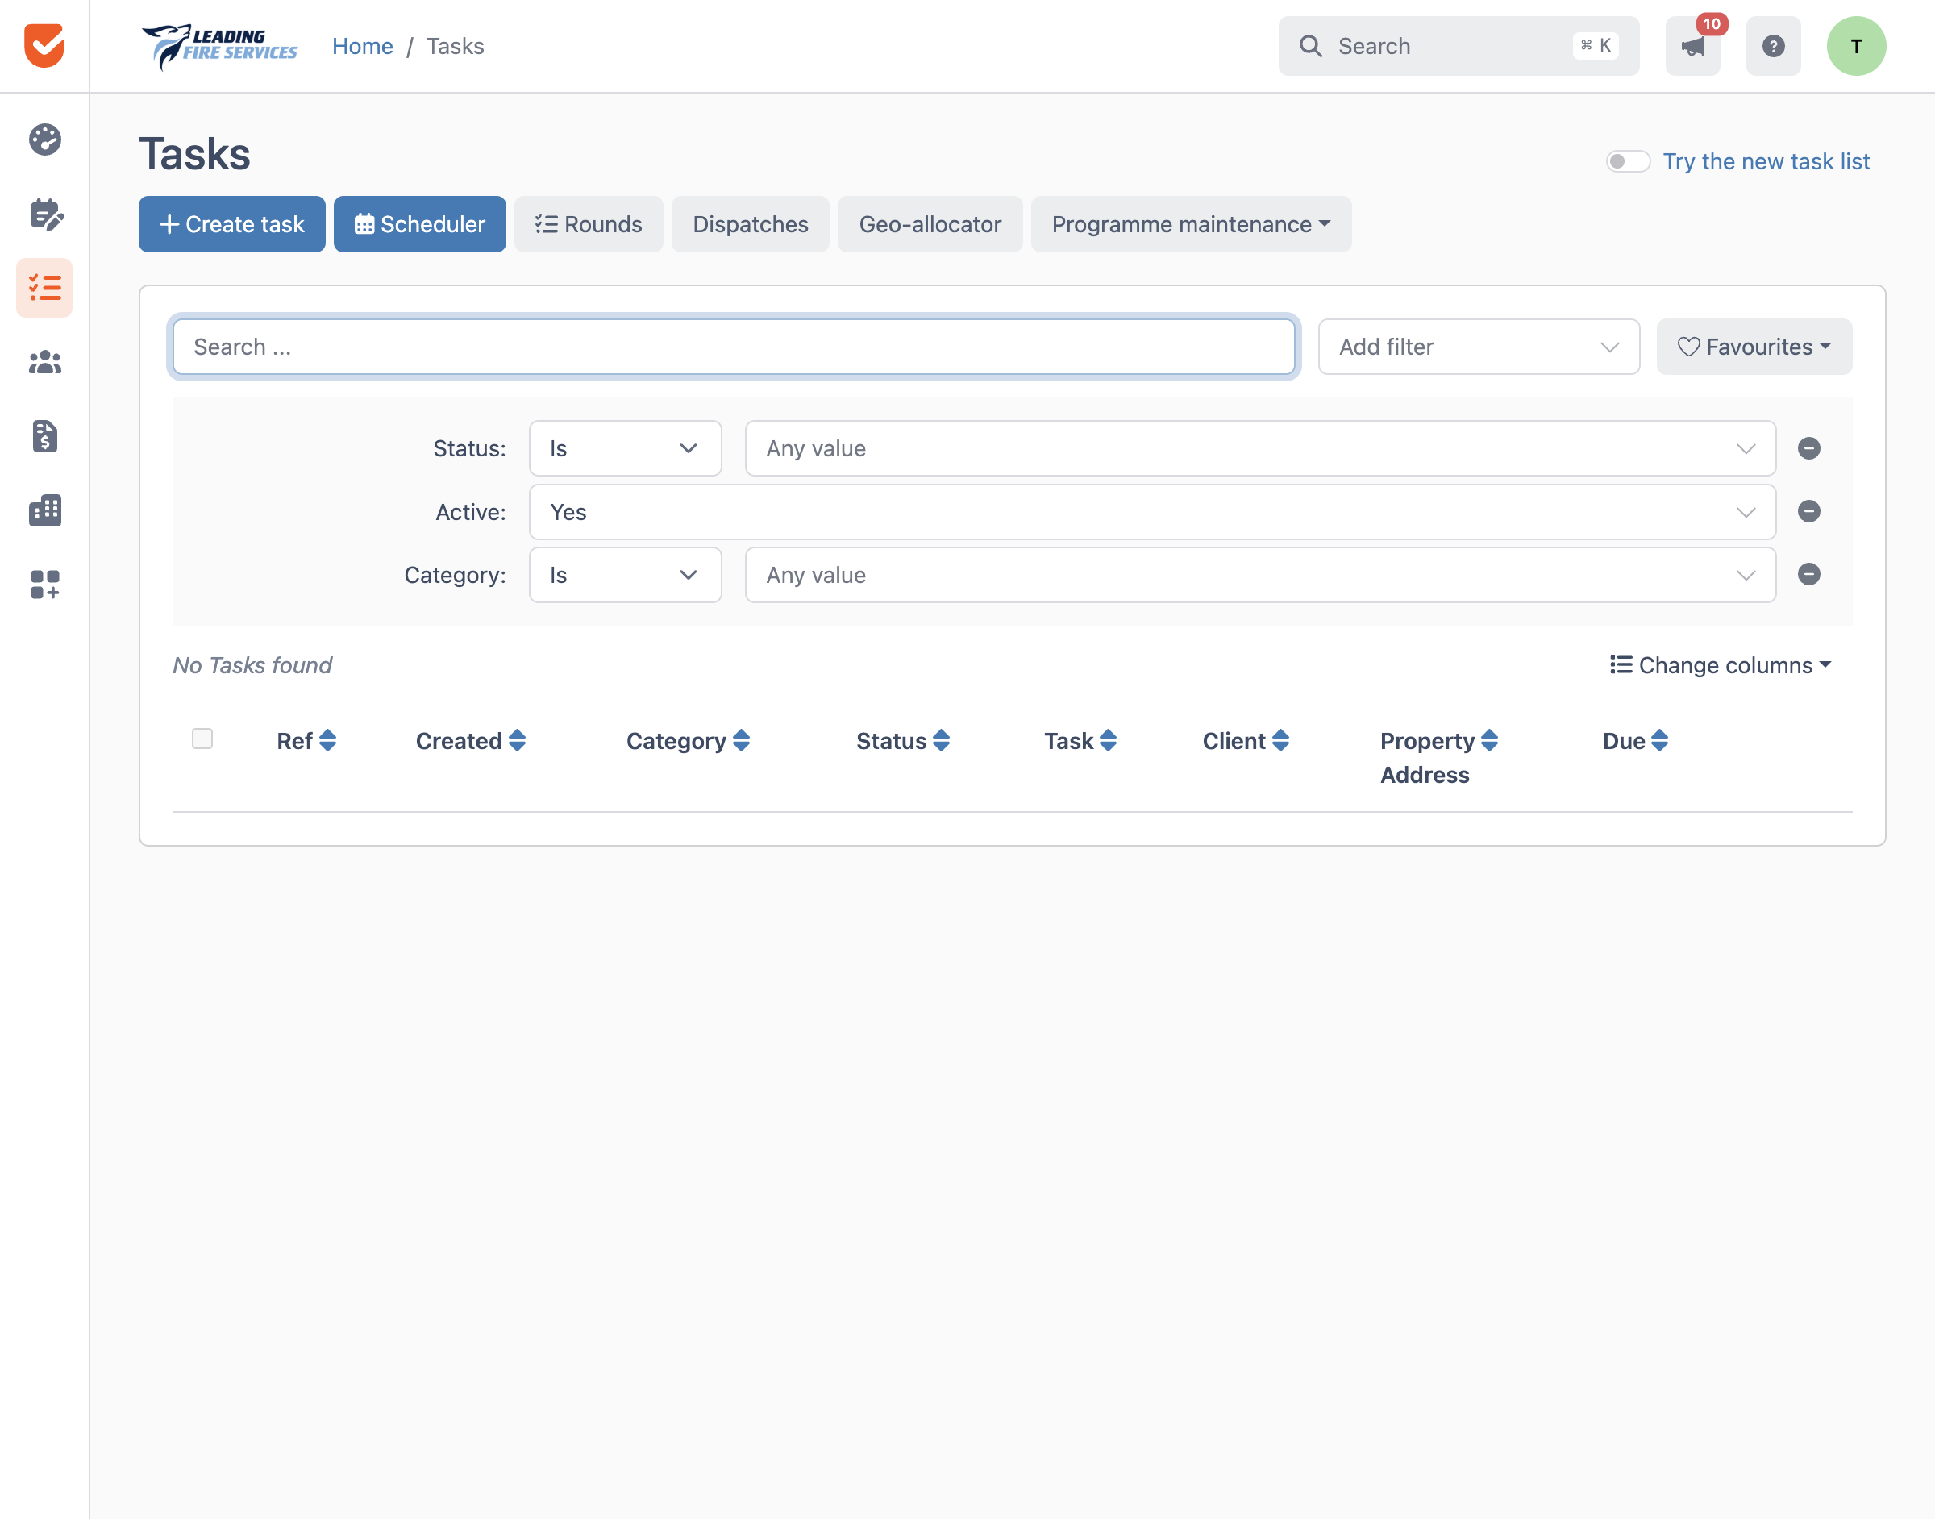This screenshot has height=1519, width=1935.
Task: Expand the Change columns menu
Action: [1720, 665]
